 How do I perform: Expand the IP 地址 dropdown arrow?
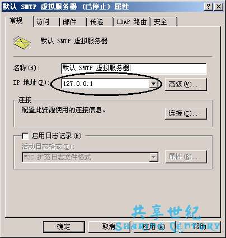(x=154, y=84)
